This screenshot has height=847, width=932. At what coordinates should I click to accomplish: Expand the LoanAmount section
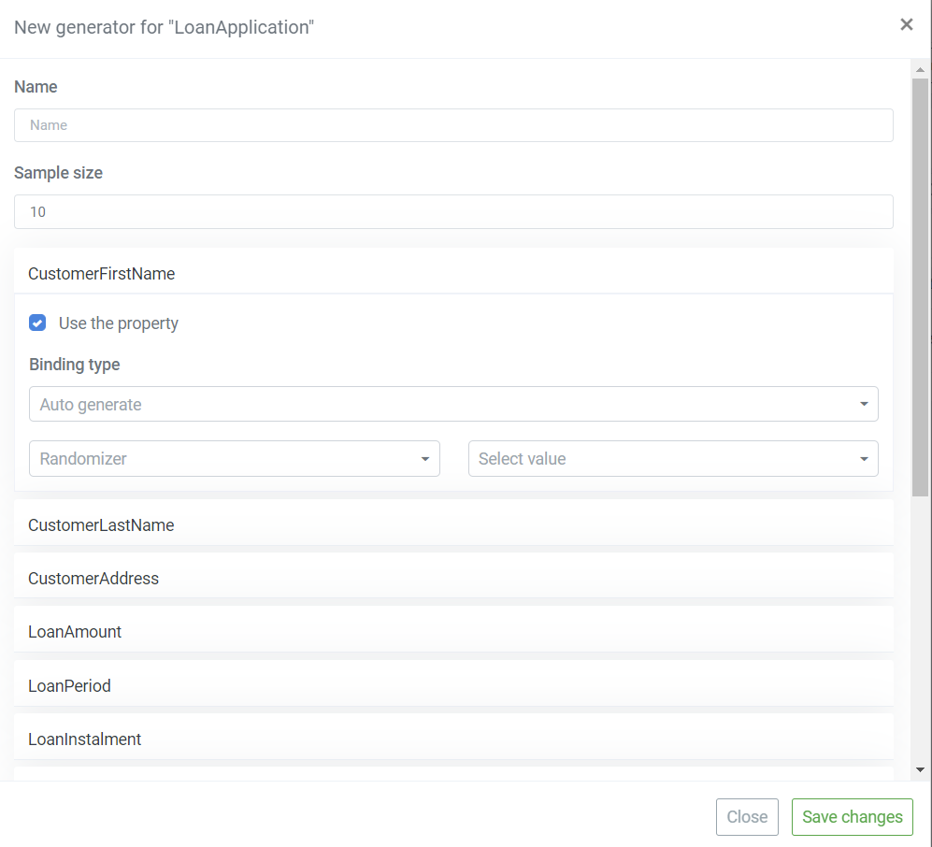tap(453, 631)
